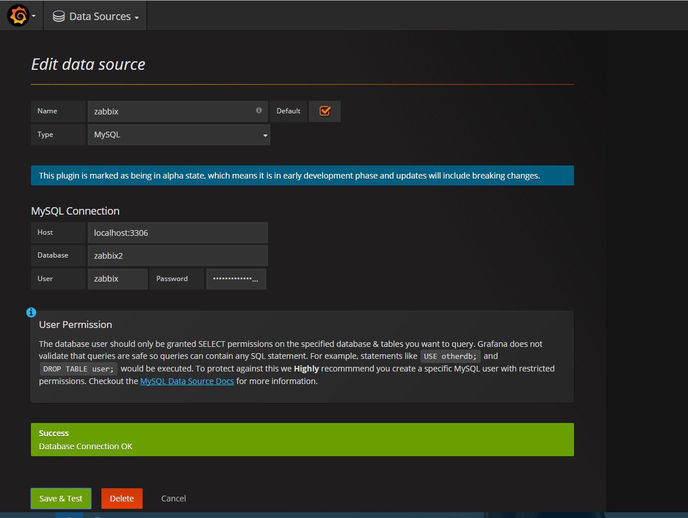Click the Save & Test button

(x=61, y=498)
